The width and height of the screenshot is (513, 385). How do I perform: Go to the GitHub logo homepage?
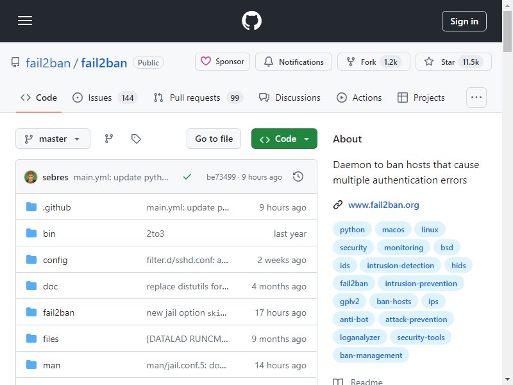coord(251,21)
